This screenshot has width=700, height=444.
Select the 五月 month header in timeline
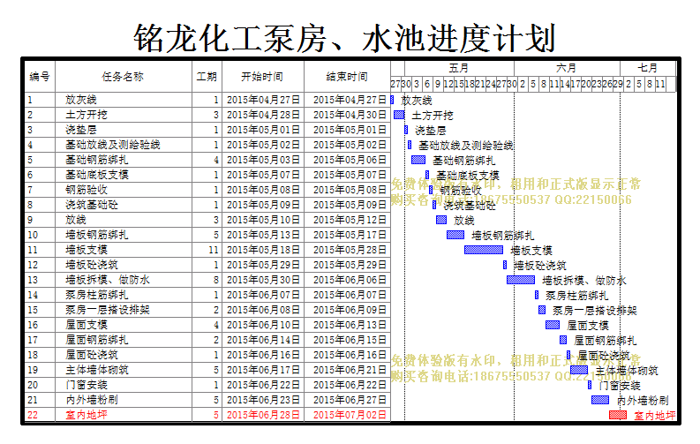coord(459,68)
